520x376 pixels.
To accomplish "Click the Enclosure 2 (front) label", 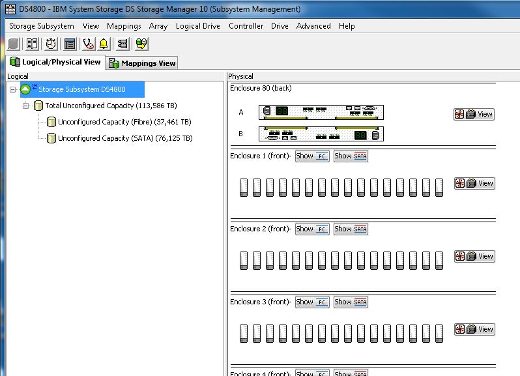I will pos(261,229).
